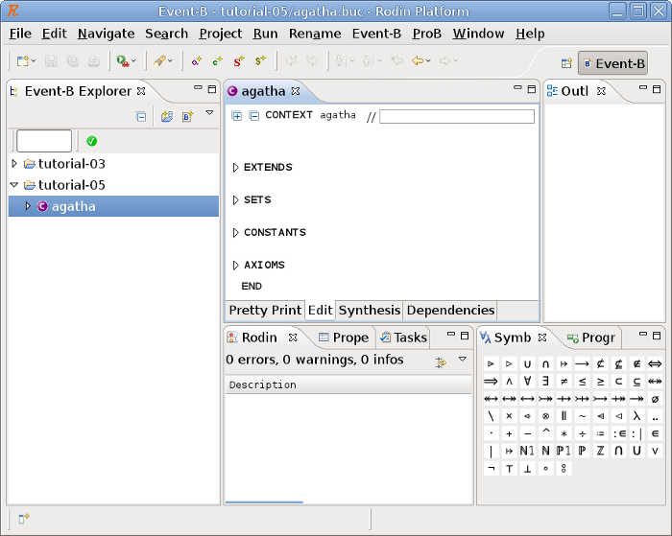The width and height of the screenshot is (672, 536).
Task: Open the Navigate menu
Action: click(x=106, y=34)
